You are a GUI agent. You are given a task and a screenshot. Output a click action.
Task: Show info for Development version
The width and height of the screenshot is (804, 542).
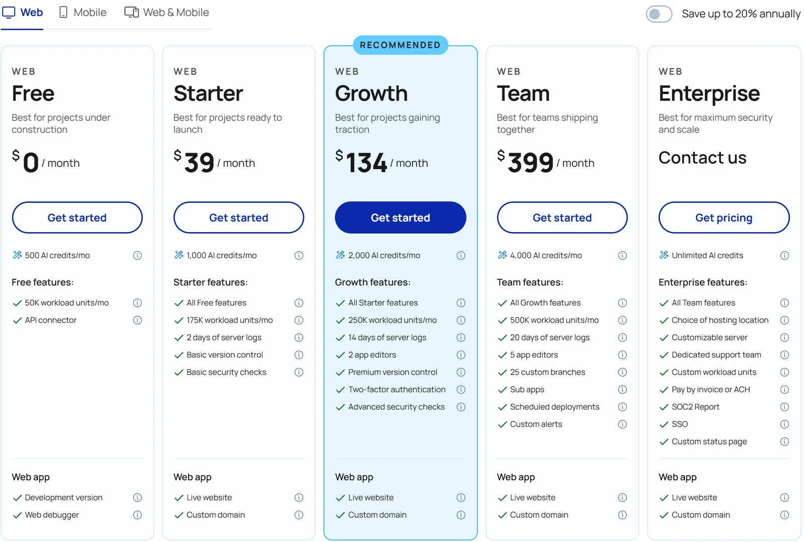(137, 498)
